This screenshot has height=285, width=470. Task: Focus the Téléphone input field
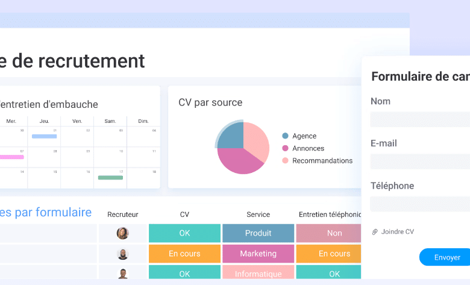[420, 204]
